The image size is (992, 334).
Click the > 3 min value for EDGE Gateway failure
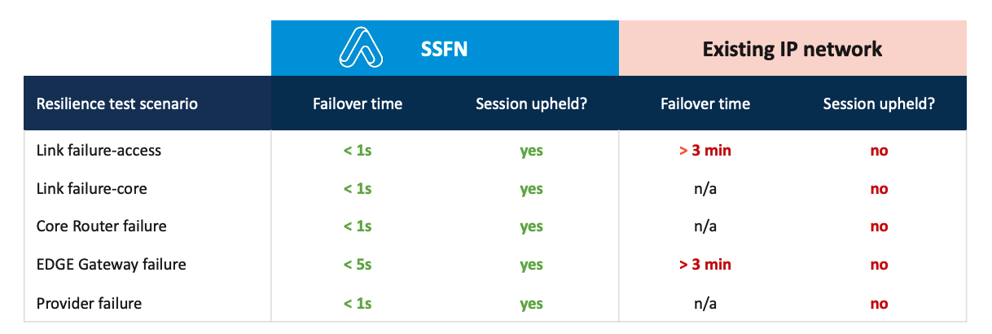[705, 265]
